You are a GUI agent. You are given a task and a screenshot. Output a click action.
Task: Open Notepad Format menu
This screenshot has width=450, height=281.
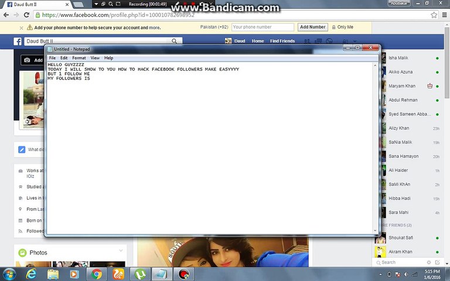click(x=79, y=58)
